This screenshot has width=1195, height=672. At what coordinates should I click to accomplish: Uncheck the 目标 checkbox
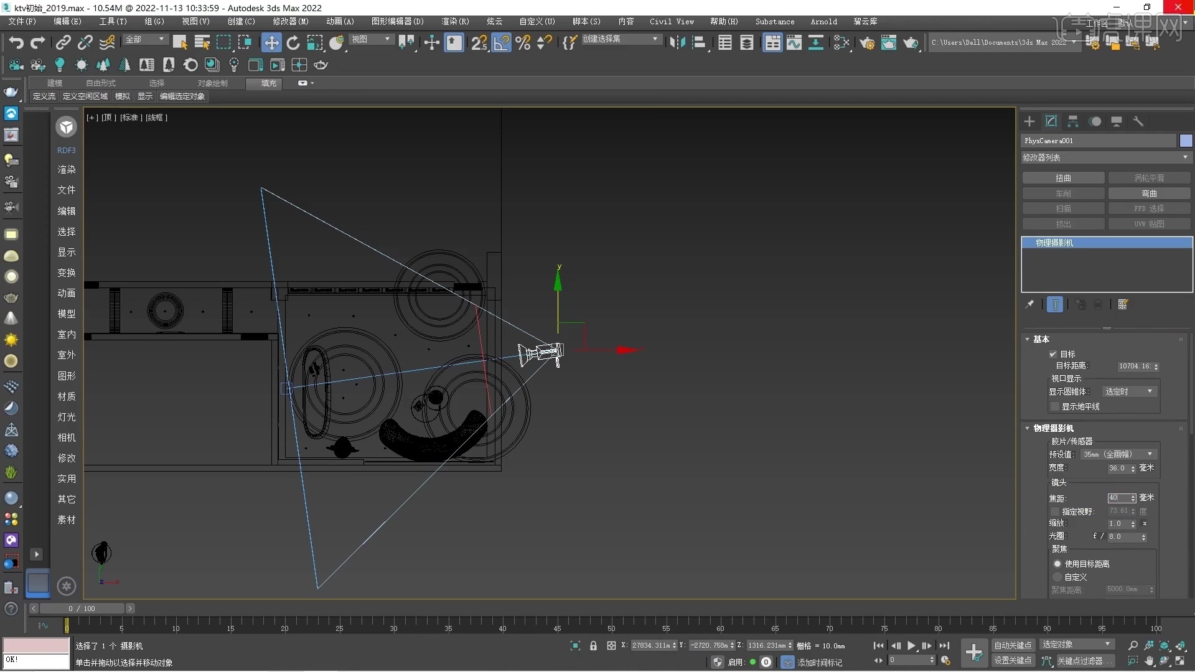pyautogui.click(x=1053, y=354)
